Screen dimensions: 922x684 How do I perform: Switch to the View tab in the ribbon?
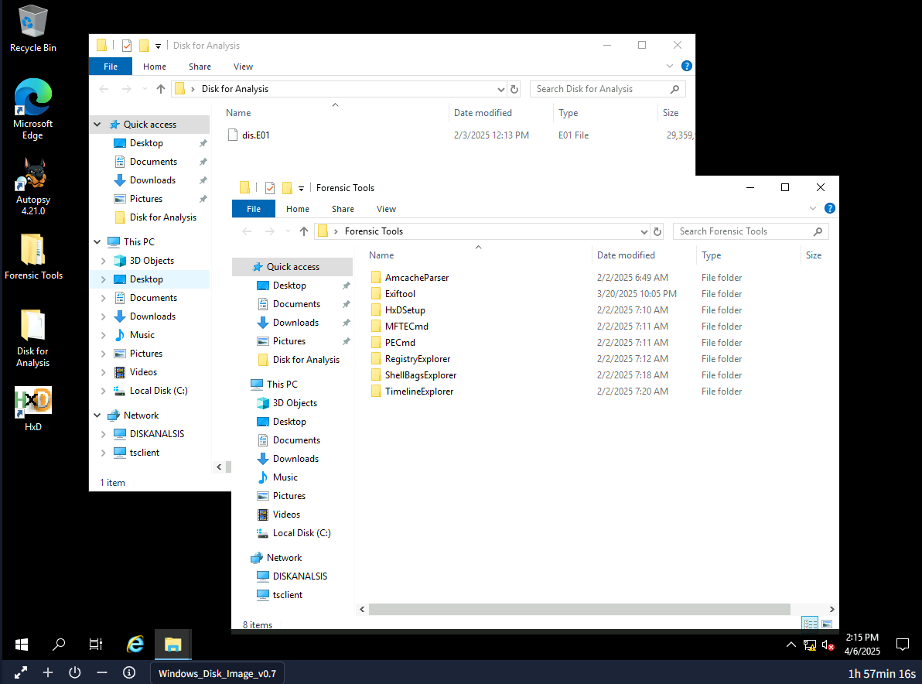386,208
